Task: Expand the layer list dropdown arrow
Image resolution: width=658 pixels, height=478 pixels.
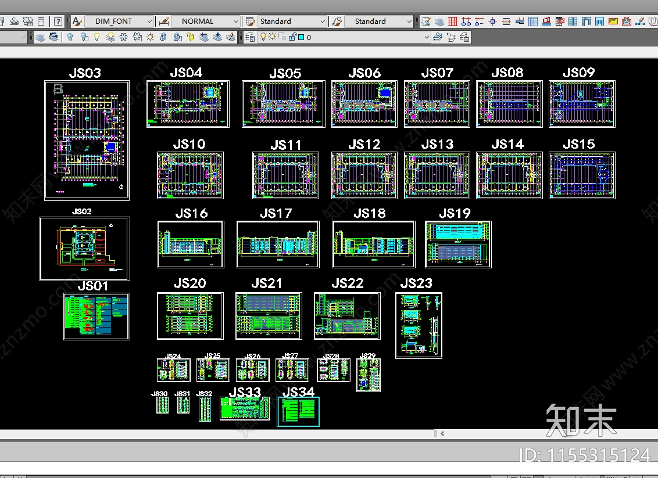Action: tap(427, 37)
